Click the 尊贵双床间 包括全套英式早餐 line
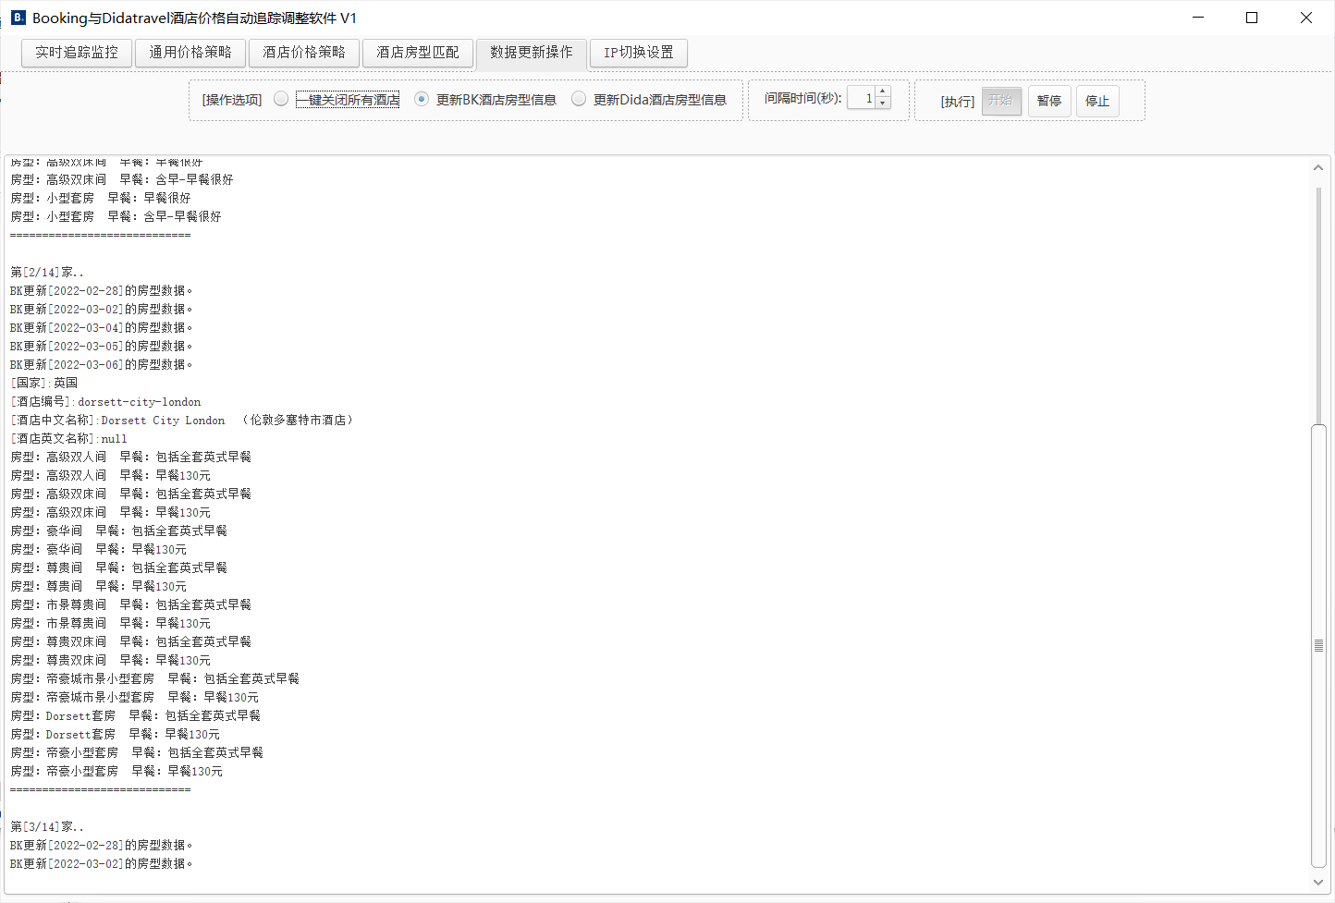 130,641
